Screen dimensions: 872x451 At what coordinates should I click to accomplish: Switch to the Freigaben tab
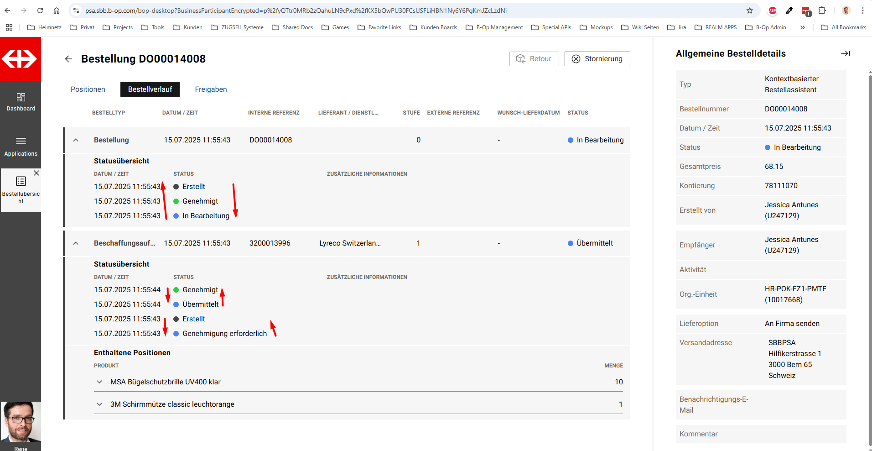tap(211, 89)
